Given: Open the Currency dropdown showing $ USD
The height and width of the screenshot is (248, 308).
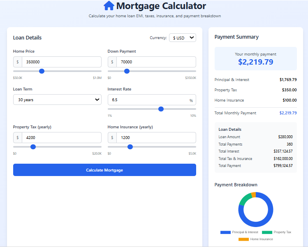Looking at the screenshot, I should coord(183,38).
